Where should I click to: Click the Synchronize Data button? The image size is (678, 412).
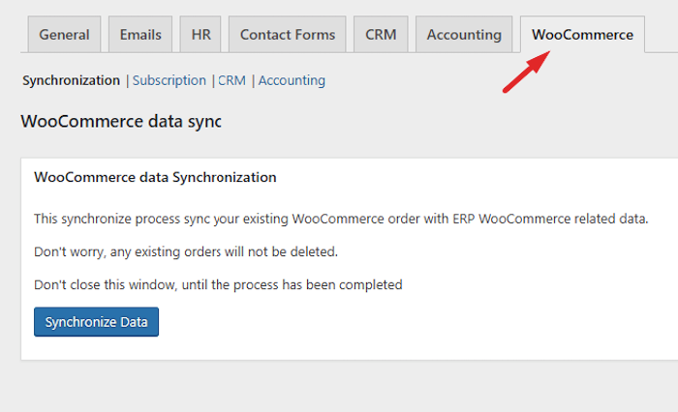pyautogui.click(x=97, y=322)
